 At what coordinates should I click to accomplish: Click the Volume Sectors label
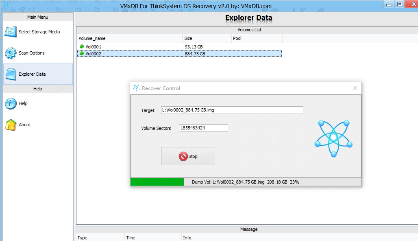[156, 128]
